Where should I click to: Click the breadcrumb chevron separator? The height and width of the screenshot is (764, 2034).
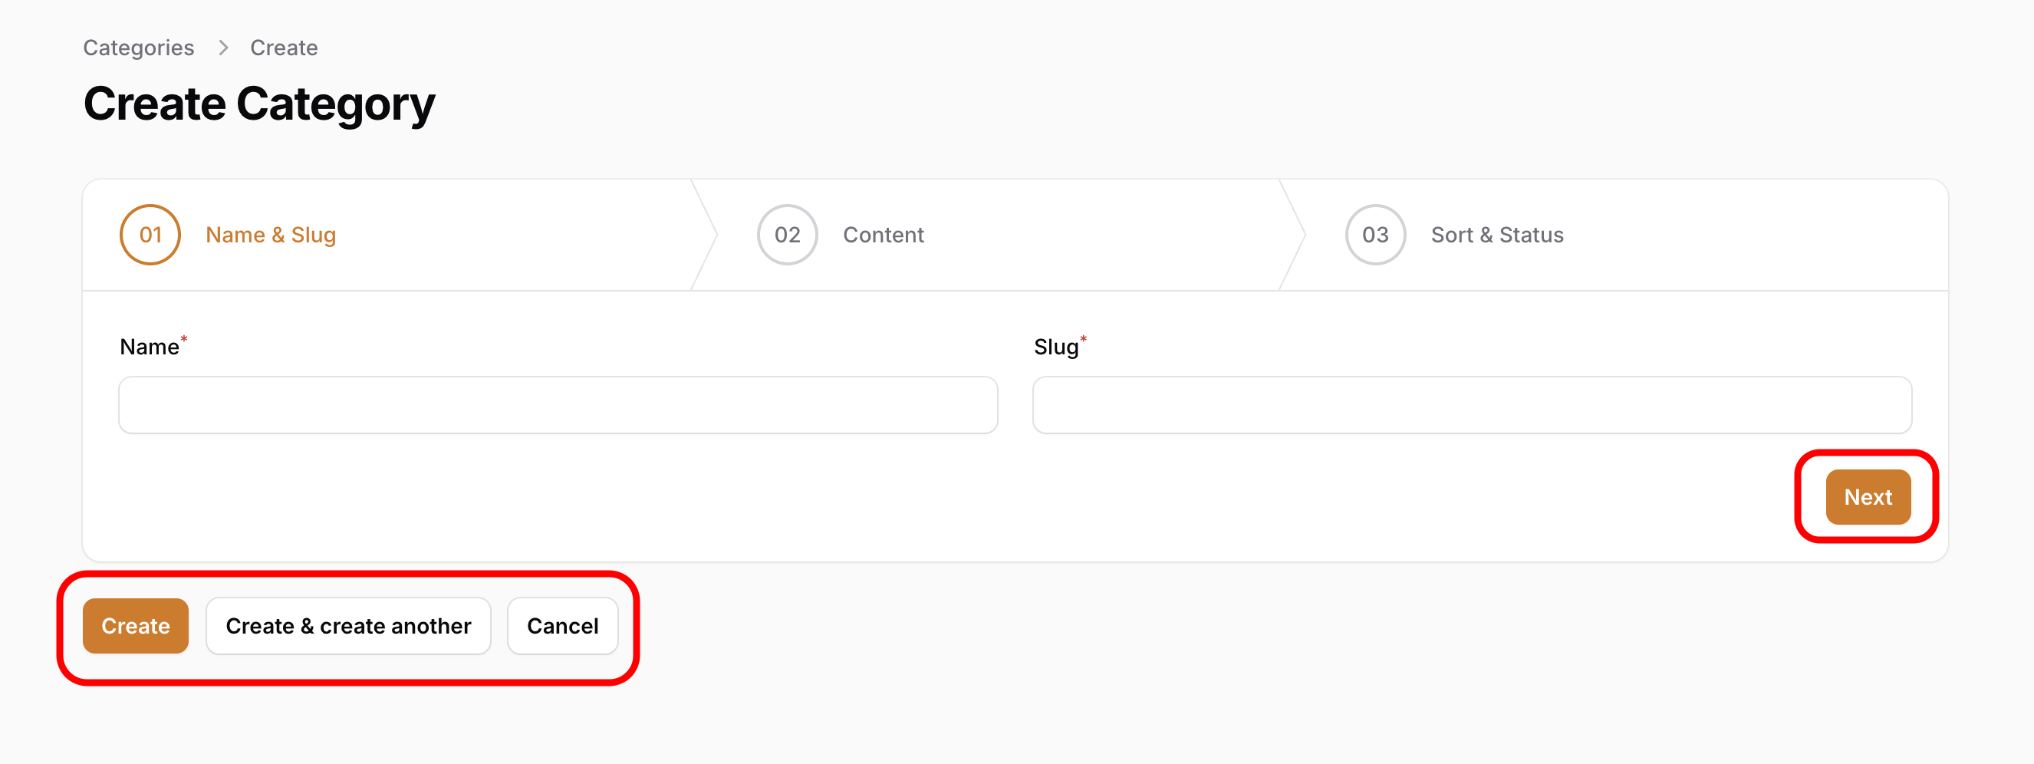click(223, 48)
